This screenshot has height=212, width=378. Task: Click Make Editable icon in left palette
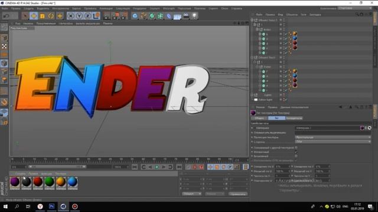4,28
